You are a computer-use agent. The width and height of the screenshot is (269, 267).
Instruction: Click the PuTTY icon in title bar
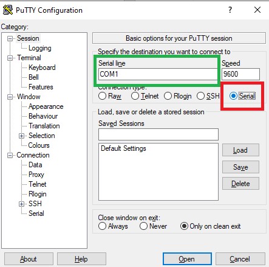8,10
